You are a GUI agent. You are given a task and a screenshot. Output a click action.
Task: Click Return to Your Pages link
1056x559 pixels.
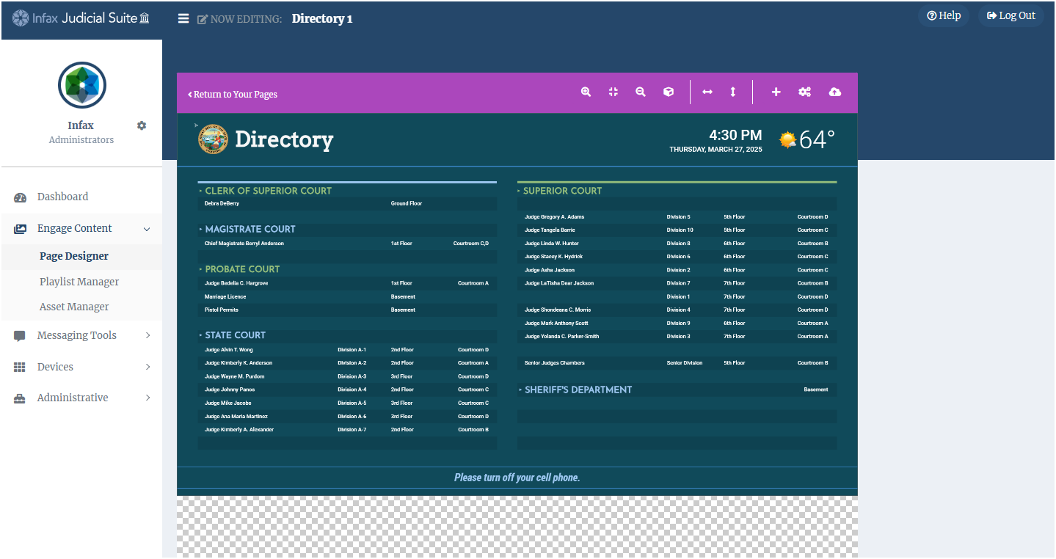pos(233,95)
